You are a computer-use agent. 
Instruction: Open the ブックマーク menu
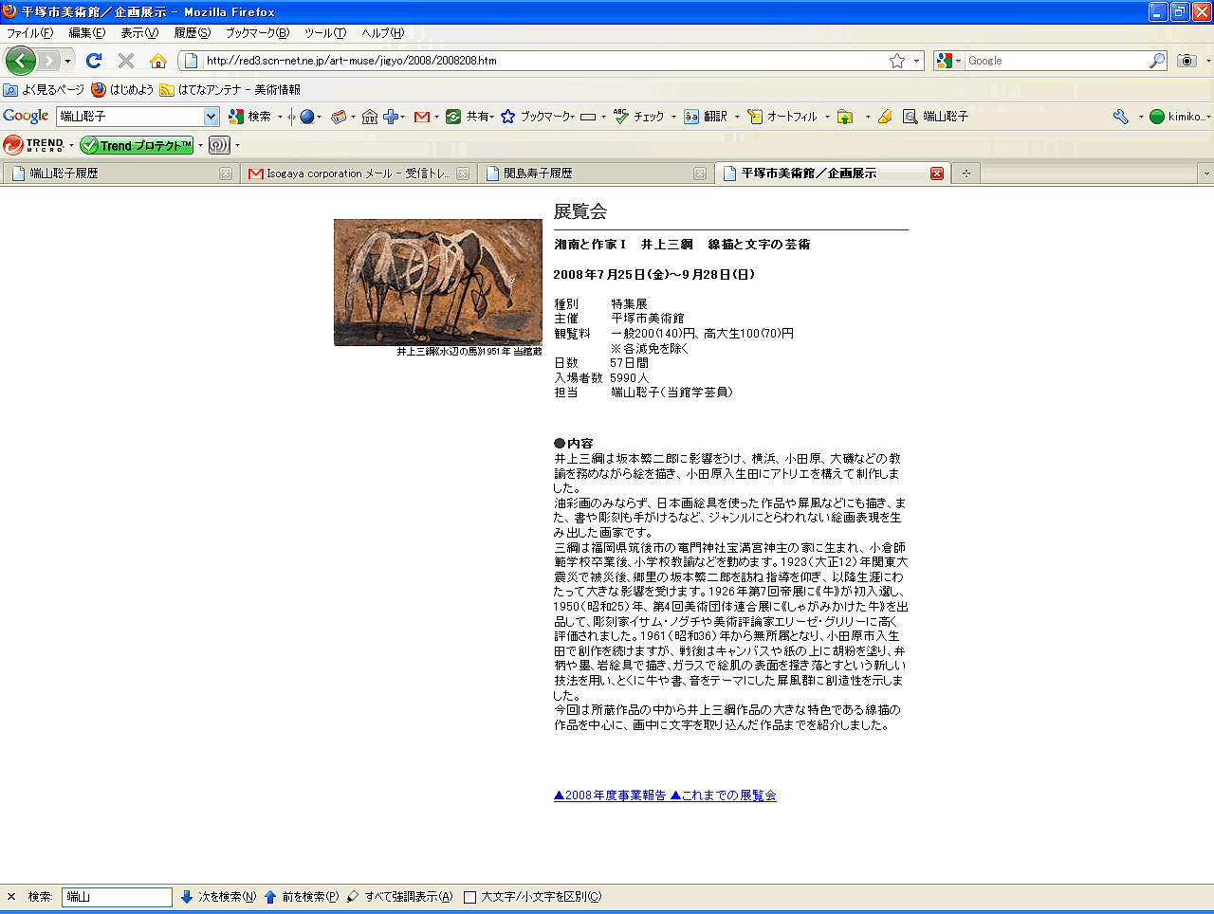coord(257,33)
